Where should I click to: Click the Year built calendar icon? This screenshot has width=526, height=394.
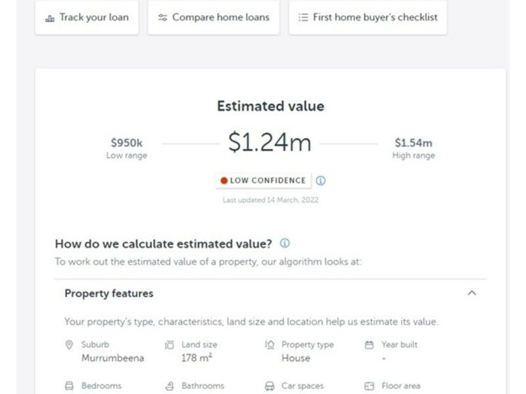[x=369, y=345]
